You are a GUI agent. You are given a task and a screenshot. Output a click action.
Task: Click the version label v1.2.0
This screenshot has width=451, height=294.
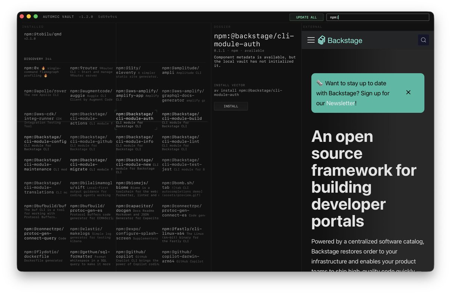[x=86, y=17]
